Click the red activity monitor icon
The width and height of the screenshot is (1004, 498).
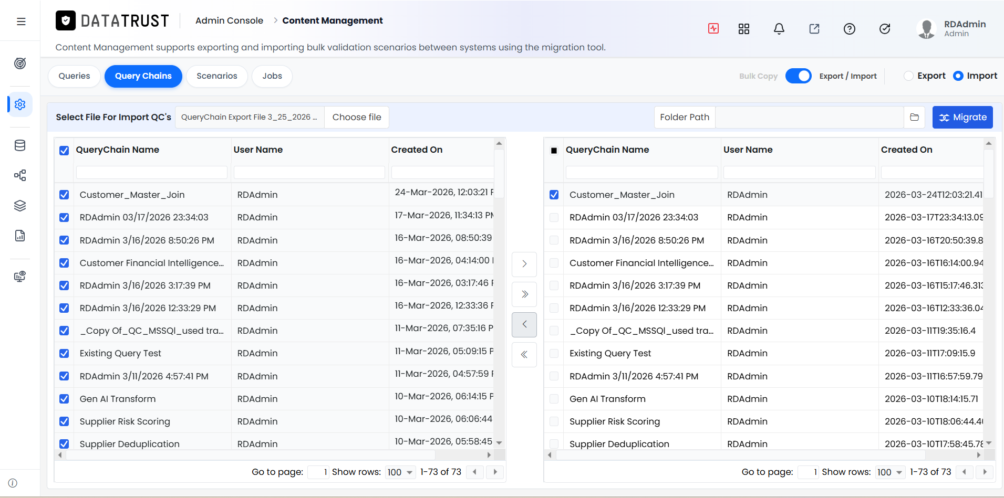click(713, 28)
